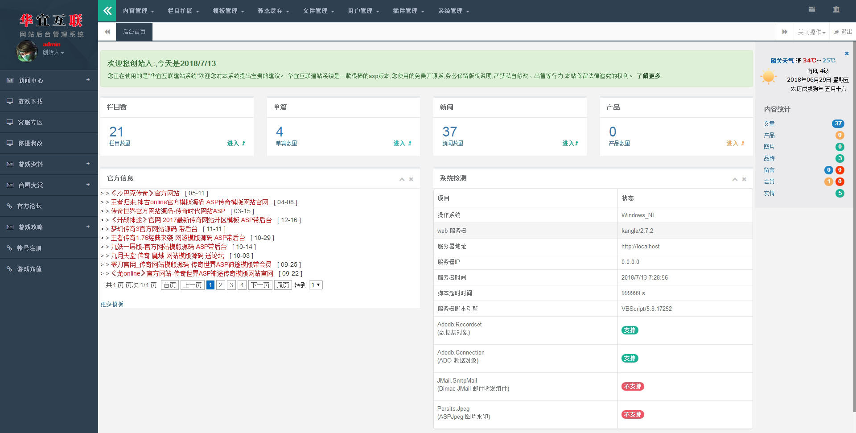The image size is (856, 433).
Task: Close the 官方信息 panel
Action: click(x=411, y=179)
